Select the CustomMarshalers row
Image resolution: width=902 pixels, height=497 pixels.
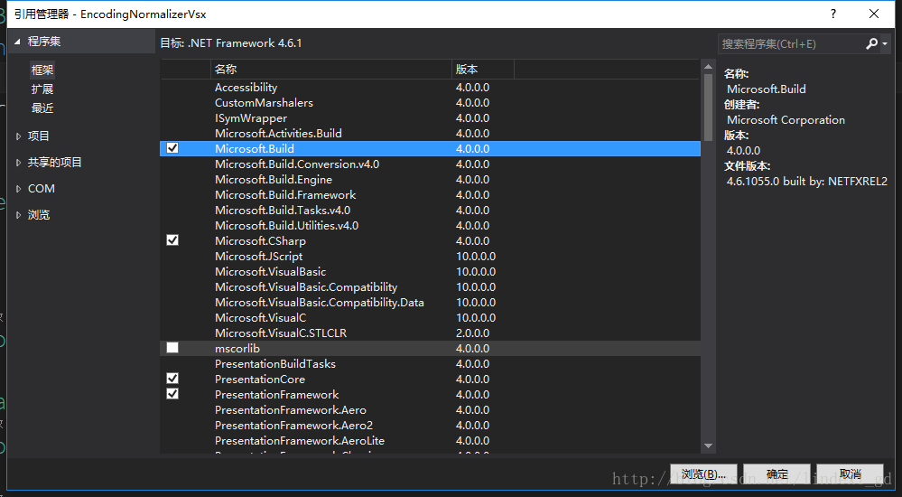pos(431,102)
